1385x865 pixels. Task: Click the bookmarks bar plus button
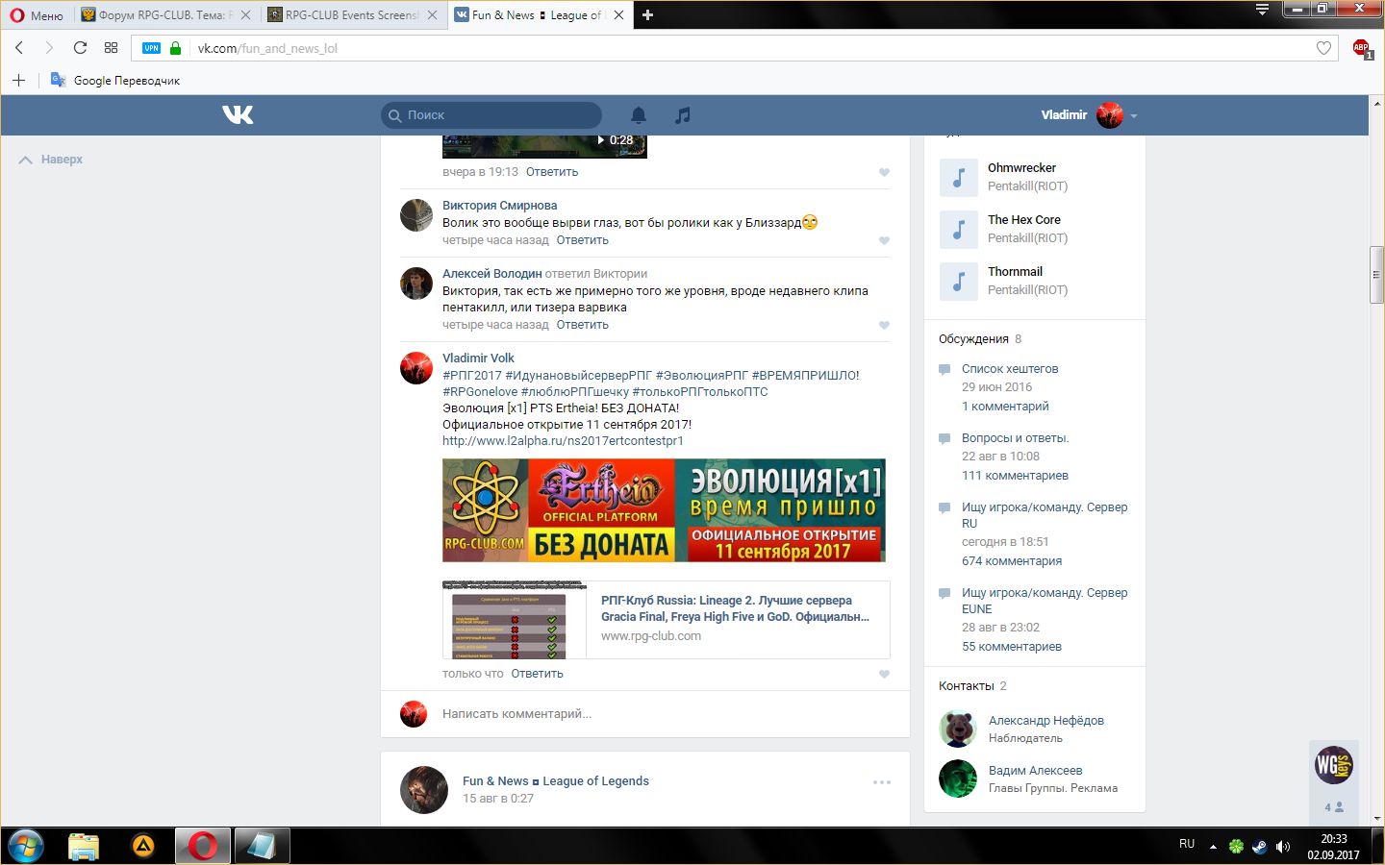pos(18,80)
